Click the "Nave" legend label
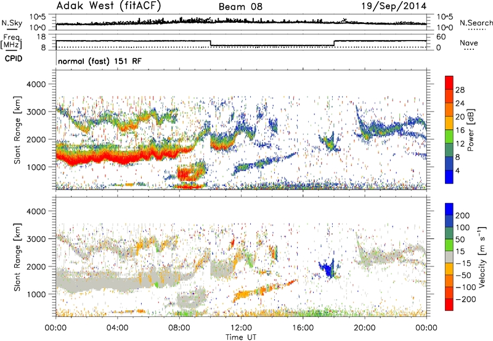The width and height of the screenshot is (493, 341). pyautogui.click(x=468, y=42)
